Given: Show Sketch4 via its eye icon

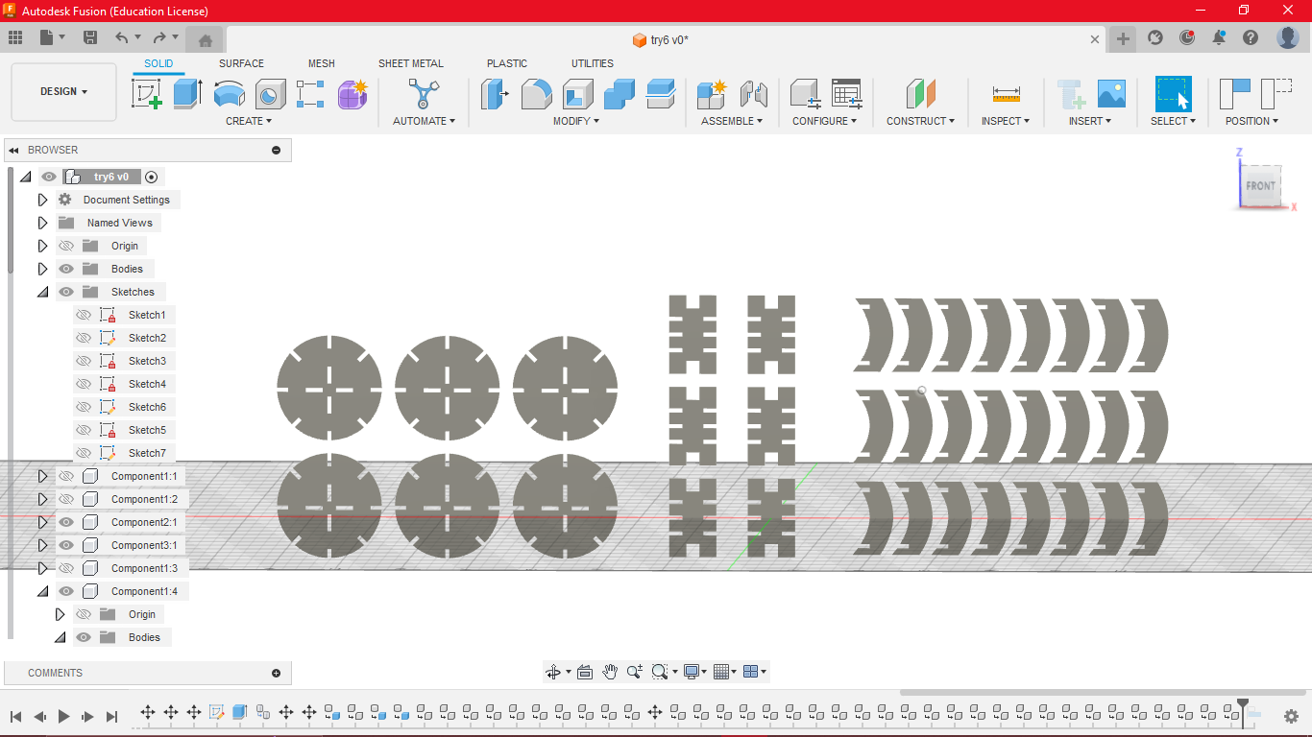Looking at the screenshot, I should click(x=84, y=384).
